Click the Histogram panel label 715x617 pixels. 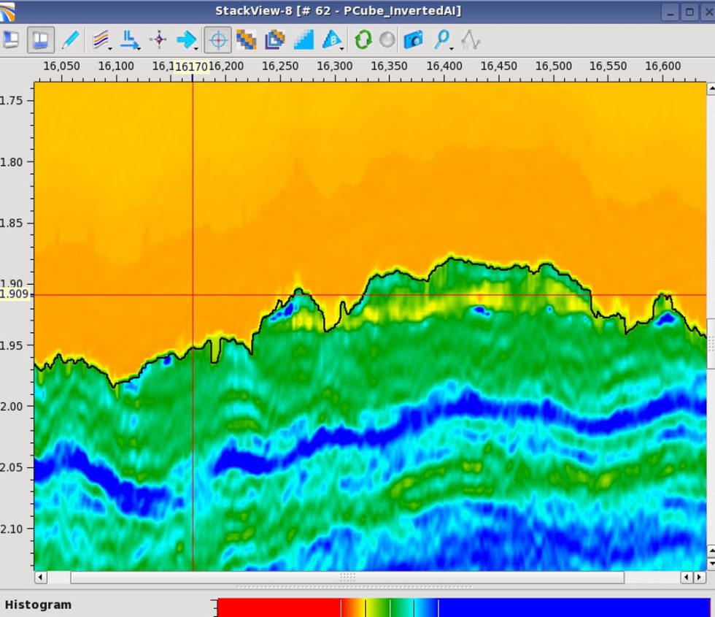pos(38,605)
